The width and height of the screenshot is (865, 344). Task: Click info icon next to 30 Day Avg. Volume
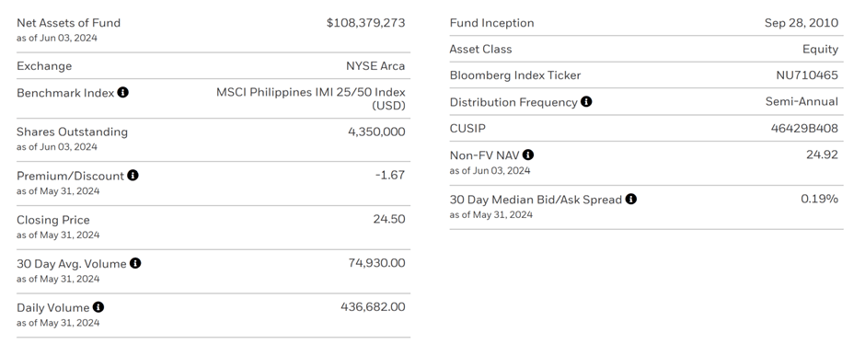(135, 263)
